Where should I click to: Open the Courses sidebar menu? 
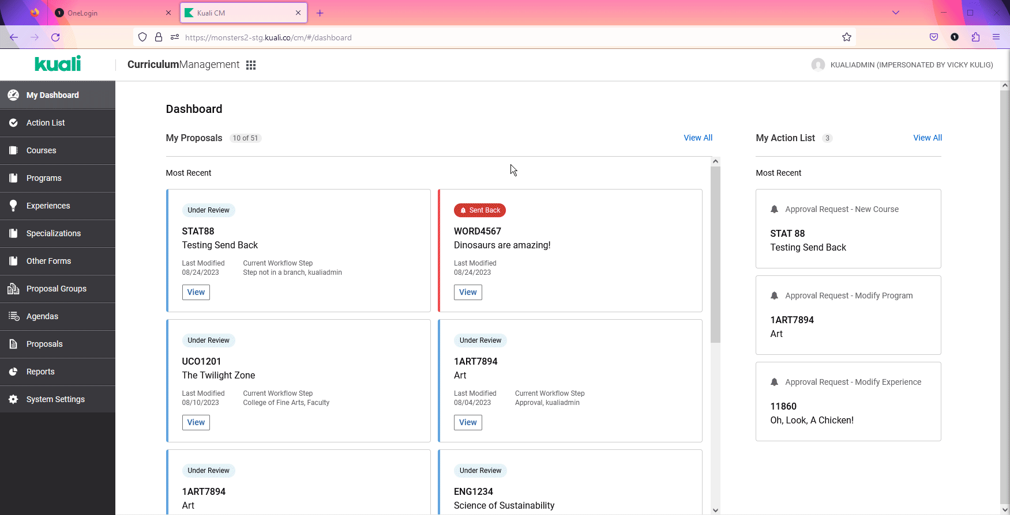pyautogui.click(x=42, y=150)
